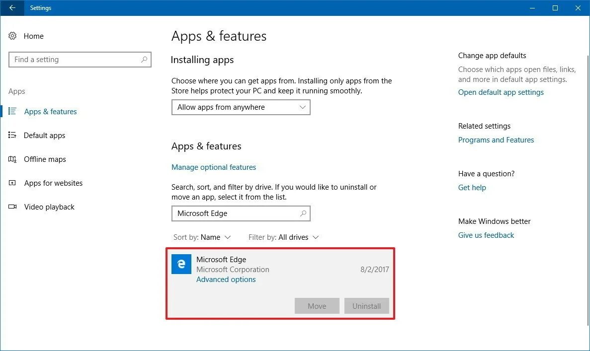Click the Home gear icon
Image resolution: width=590 pixels, height=351 pixels.
[12, 36]
